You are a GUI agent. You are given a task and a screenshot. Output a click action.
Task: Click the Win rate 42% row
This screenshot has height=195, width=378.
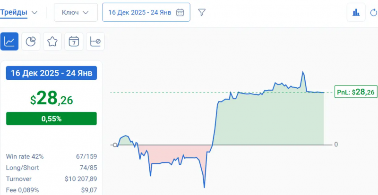[x=52, y=156]
